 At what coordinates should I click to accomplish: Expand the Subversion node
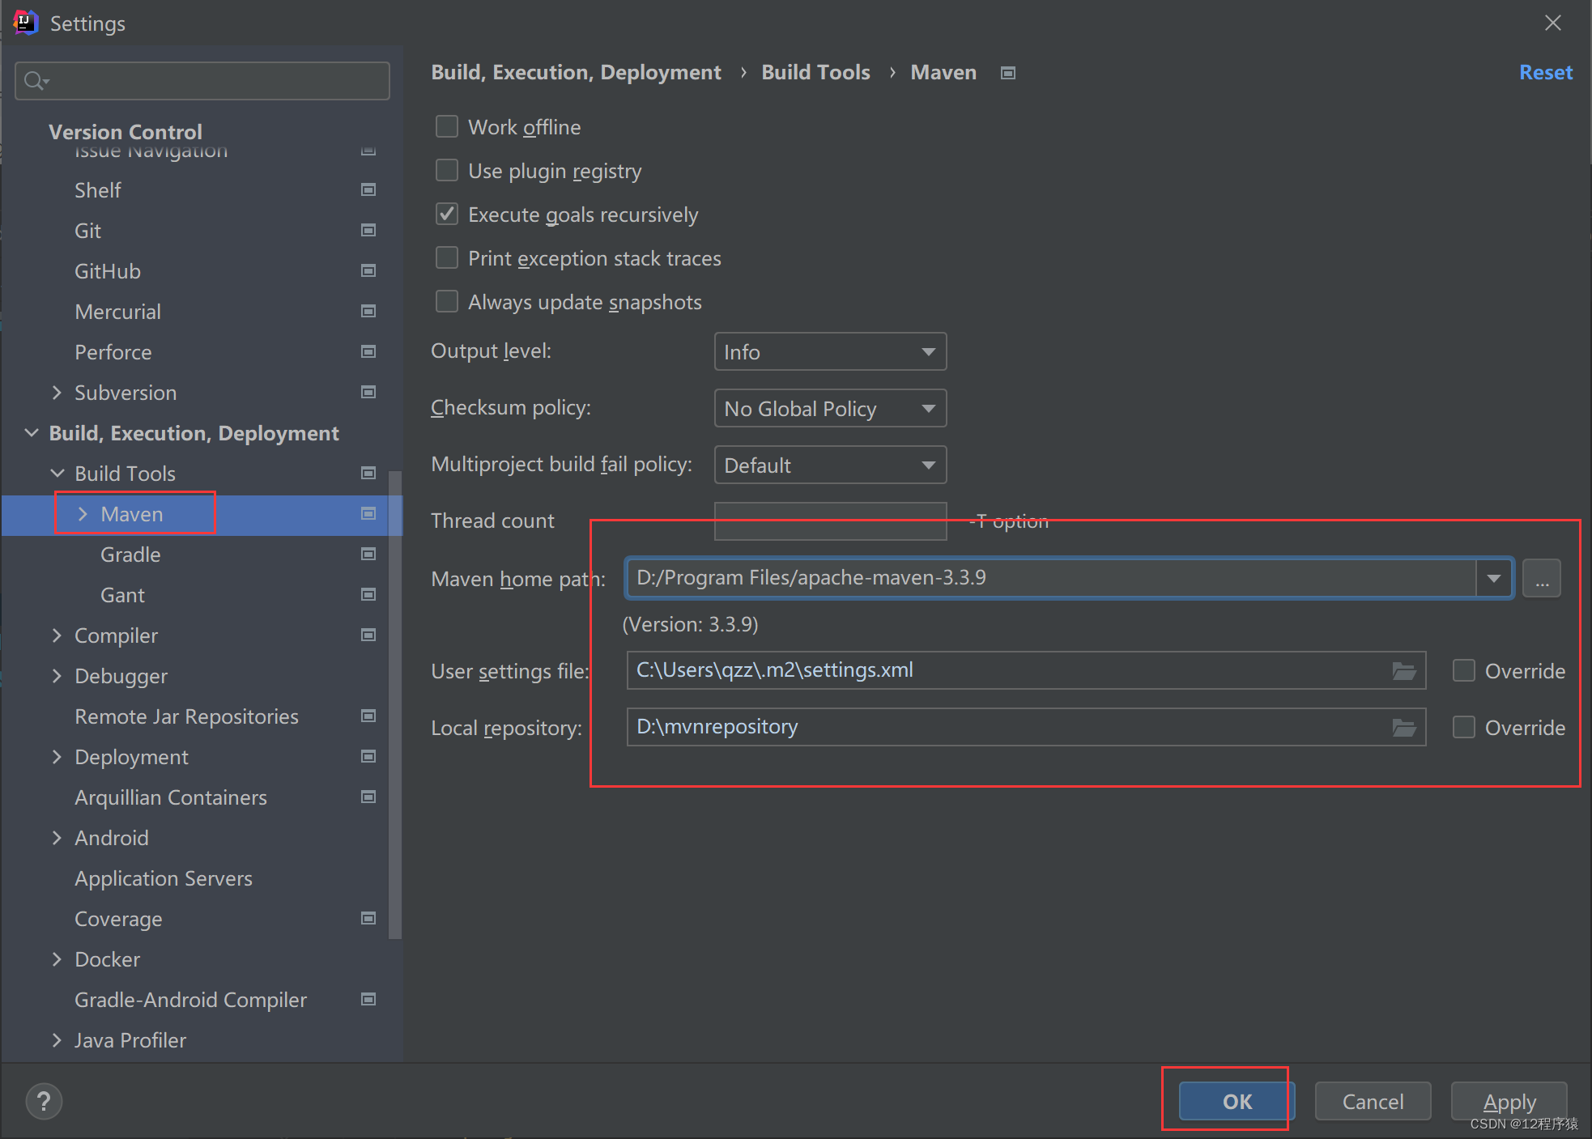[x=57, y=393]
